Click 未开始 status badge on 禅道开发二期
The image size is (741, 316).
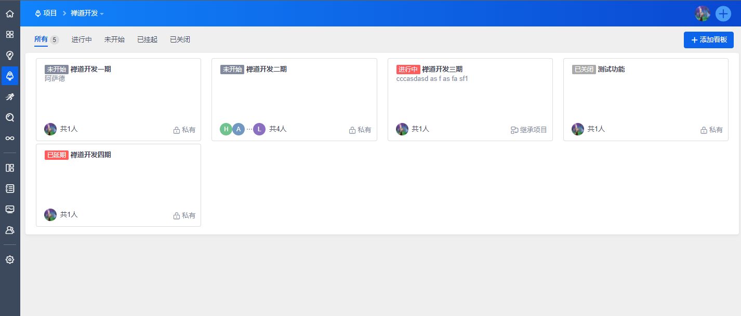pyautogui.click(x=232, y=70)
